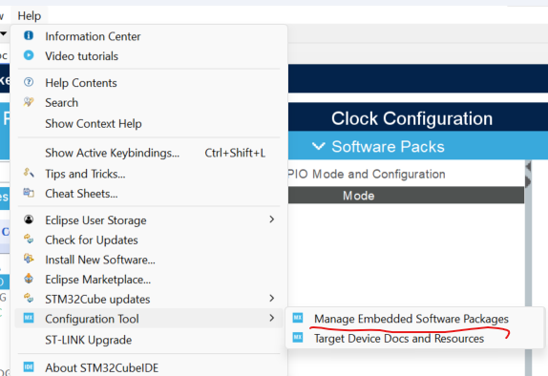Image resolution: width=548 pixels, height=376 pixels.
Task: Open the Help menu
Action: pos(30,15)
